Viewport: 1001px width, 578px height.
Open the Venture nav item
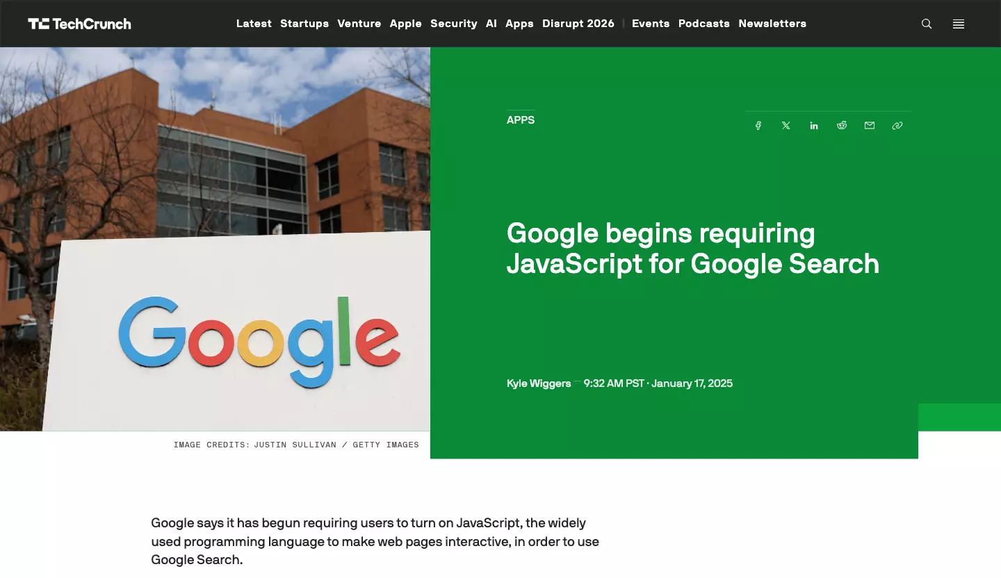[x=359, y=24]
